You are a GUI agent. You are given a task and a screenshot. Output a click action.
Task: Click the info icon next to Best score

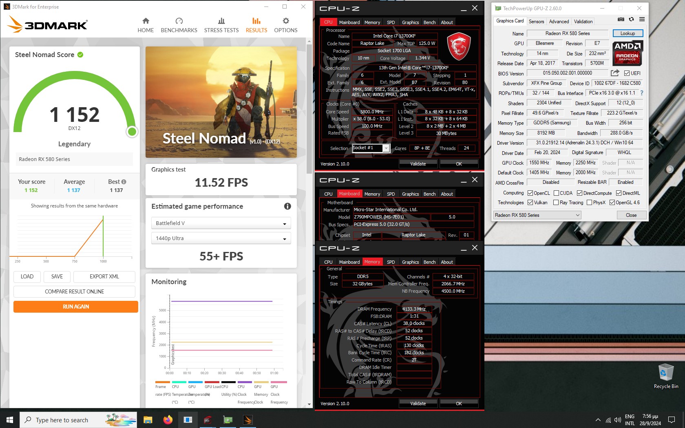pyautogui.click(x=124, y=182)
